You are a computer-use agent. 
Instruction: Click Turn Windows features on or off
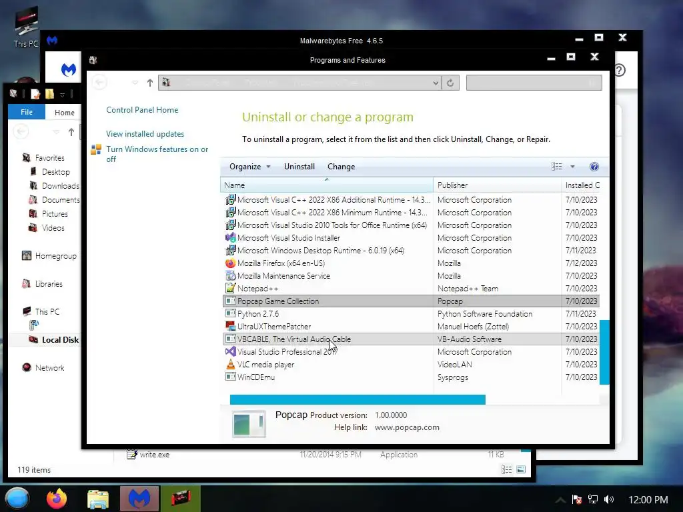tap(157, 154)
